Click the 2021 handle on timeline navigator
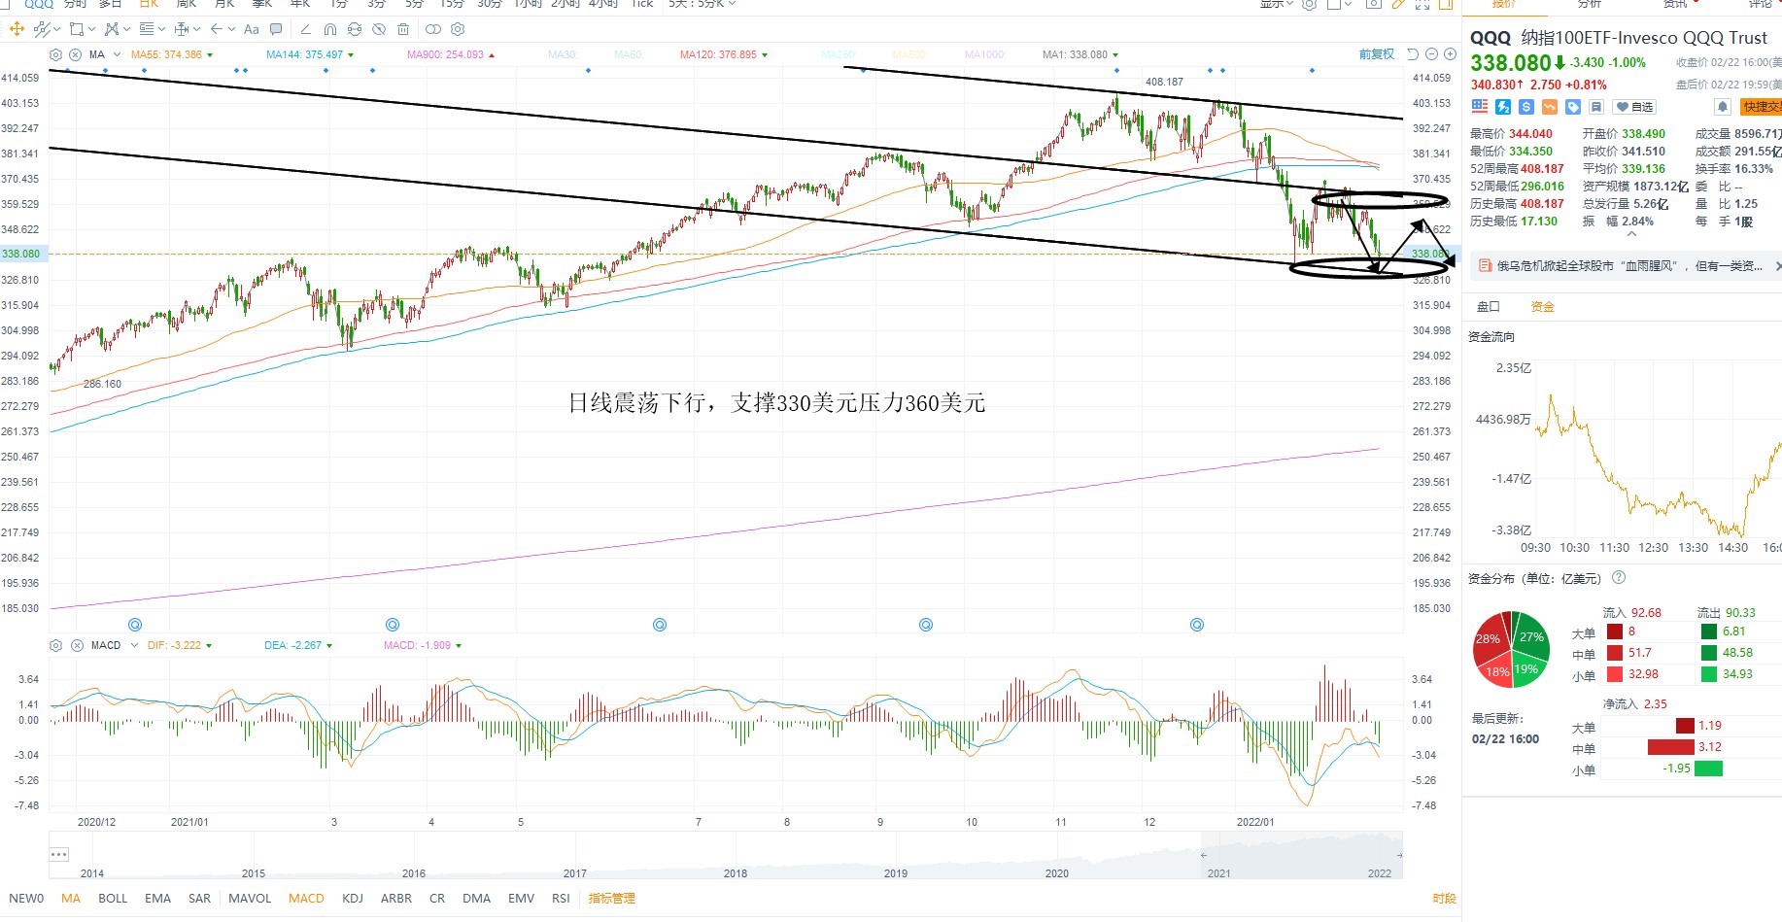 [x=1204, y=855]
